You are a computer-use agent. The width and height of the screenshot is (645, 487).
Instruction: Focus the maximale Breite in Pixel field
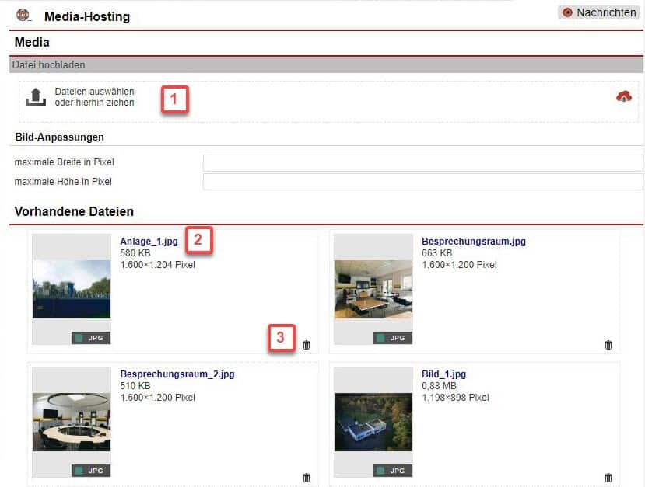pos(422,162)
